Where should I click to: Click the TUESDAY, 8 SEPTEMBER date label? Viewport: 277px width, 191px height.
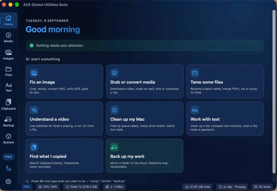(x=47, y=21)
